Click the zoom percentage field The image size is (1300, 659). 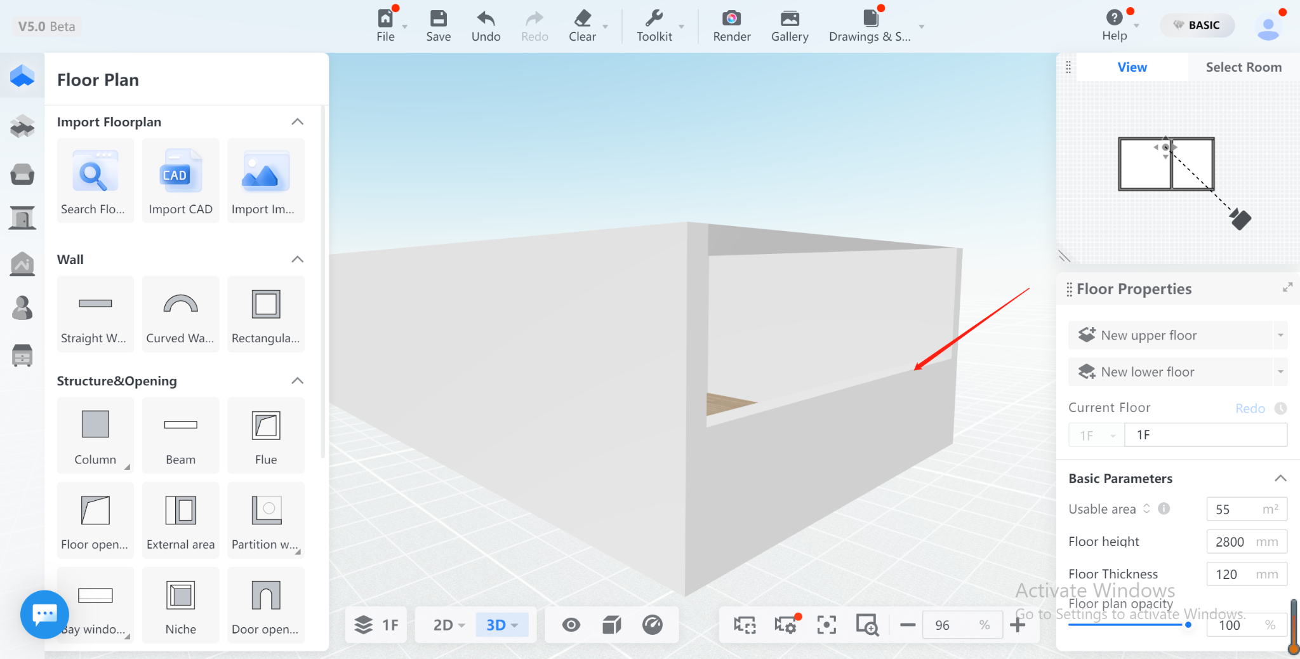962,625
